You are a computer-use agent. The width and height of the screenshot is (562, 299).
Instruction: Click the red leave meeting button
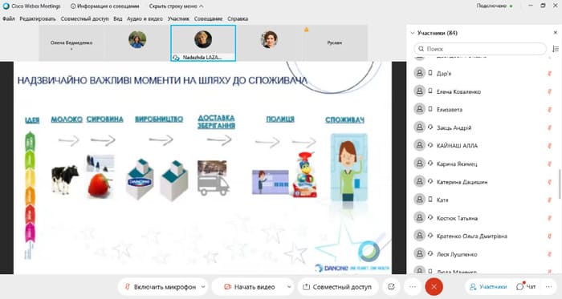pos(434,286)
